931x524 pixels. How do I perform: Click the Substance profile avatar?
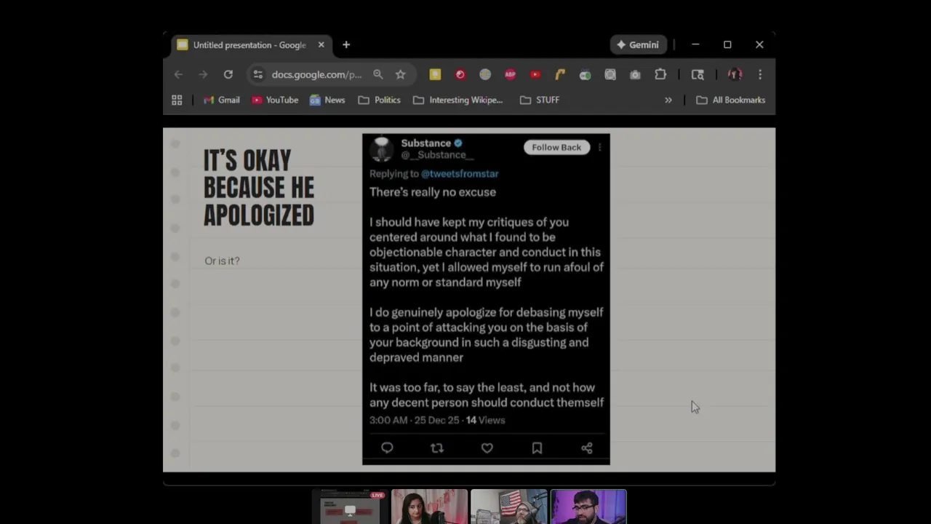[x=382, y=148]
